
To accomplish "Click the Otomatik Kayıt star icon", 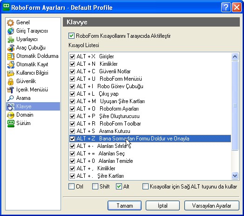I will click(x=11, y=65).
